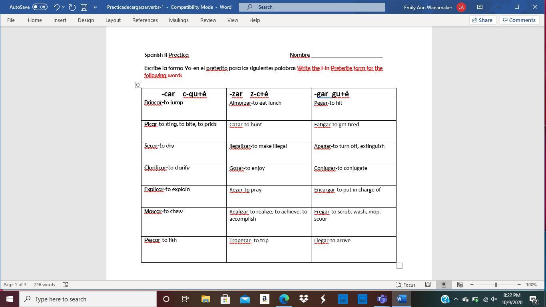Screen dimensions: 546x307
Task: Select the View tab
Action: pyautogui.click(x=233, y=20)
